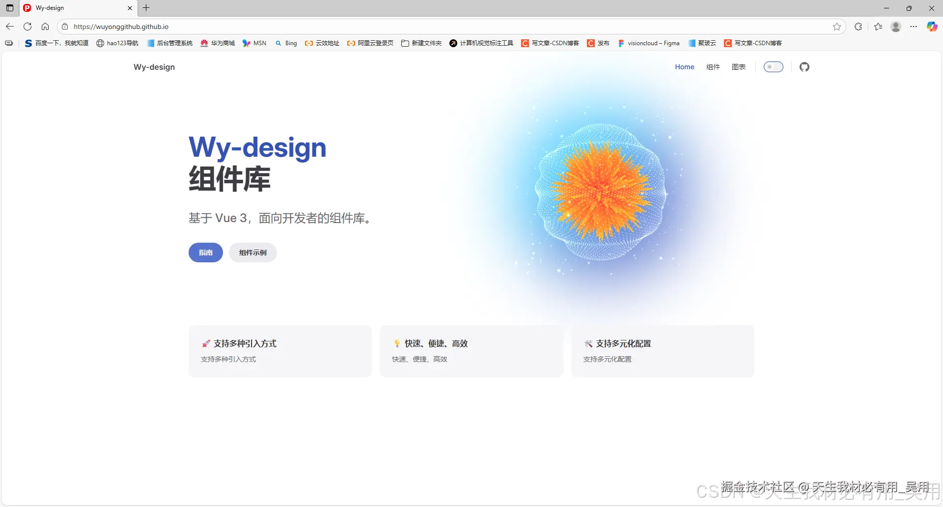The height and width of the screenshot is (507, 943).
Task: Open the visioncloud Figma bookmark
Action: tap(648, 43)
